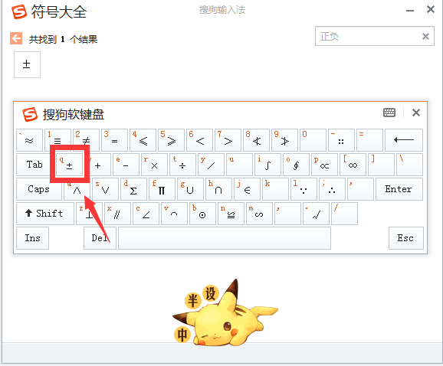Click the blank key labeled 0
Viewport: 443px width, 366px height.
click(313, 140)
